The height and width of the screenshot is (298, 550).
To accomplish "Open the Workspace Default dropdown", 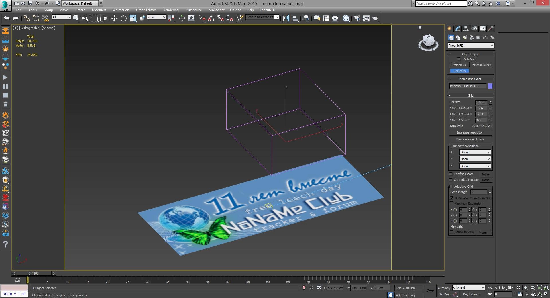I will pos(80,3).
